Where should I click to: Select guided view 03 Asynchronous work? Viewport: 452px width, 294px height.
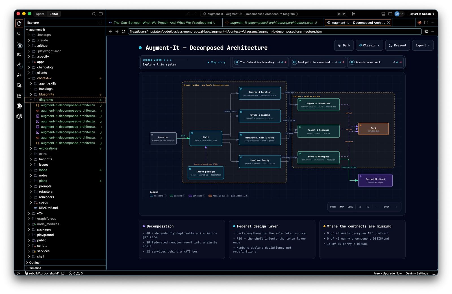click(376, 62)
